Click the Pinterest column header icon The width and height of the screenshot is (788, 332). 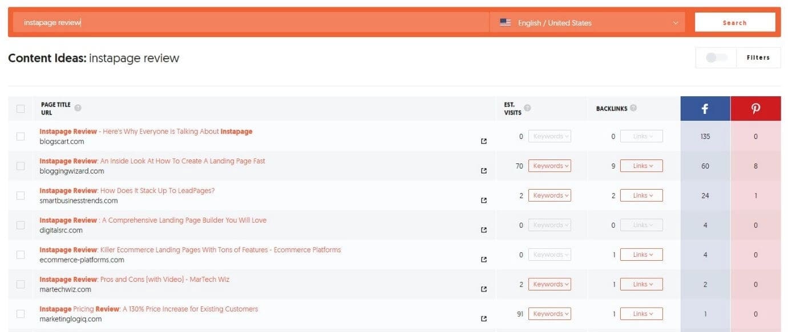click(755, 108)
